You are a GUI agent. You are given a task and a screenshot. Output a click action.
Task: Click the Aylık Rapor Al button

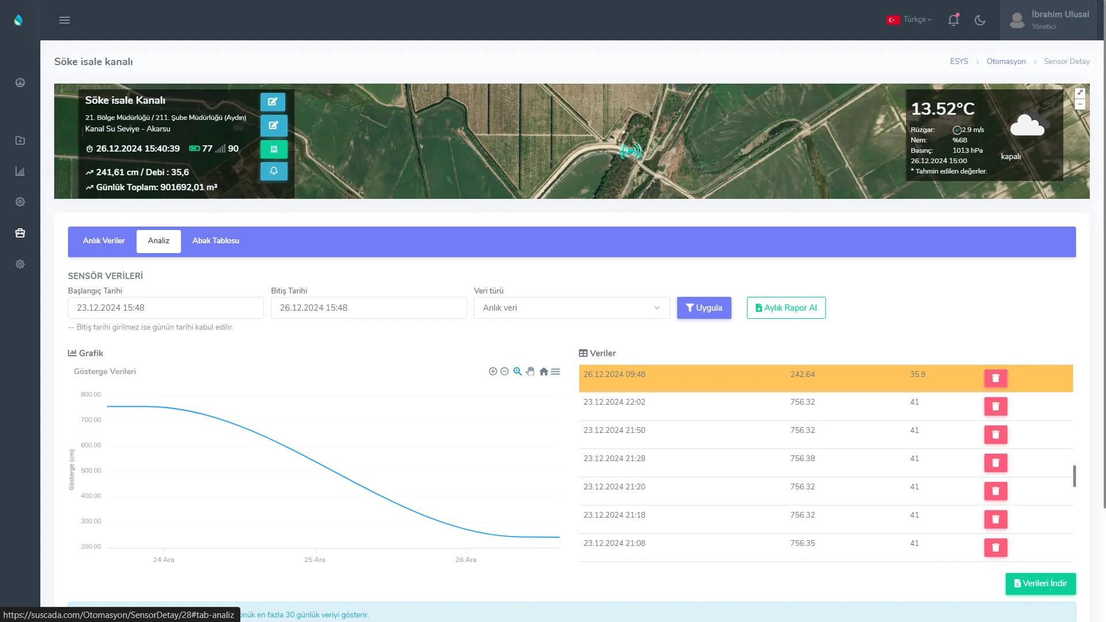point(786,308)
